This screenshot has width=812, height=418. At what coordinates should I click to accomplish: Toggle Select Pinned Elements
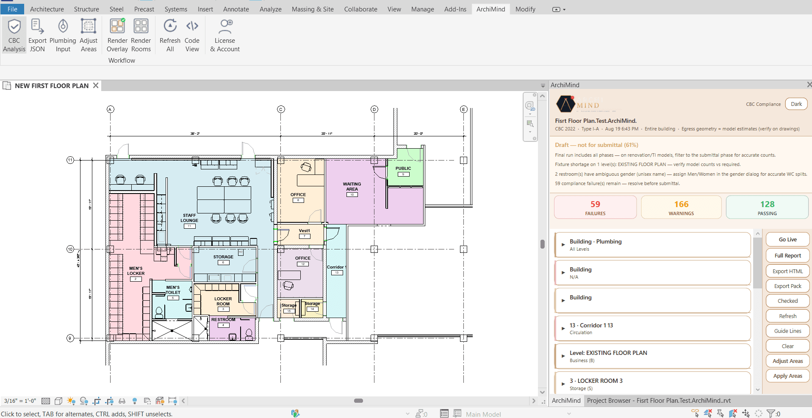coord(721,413)
